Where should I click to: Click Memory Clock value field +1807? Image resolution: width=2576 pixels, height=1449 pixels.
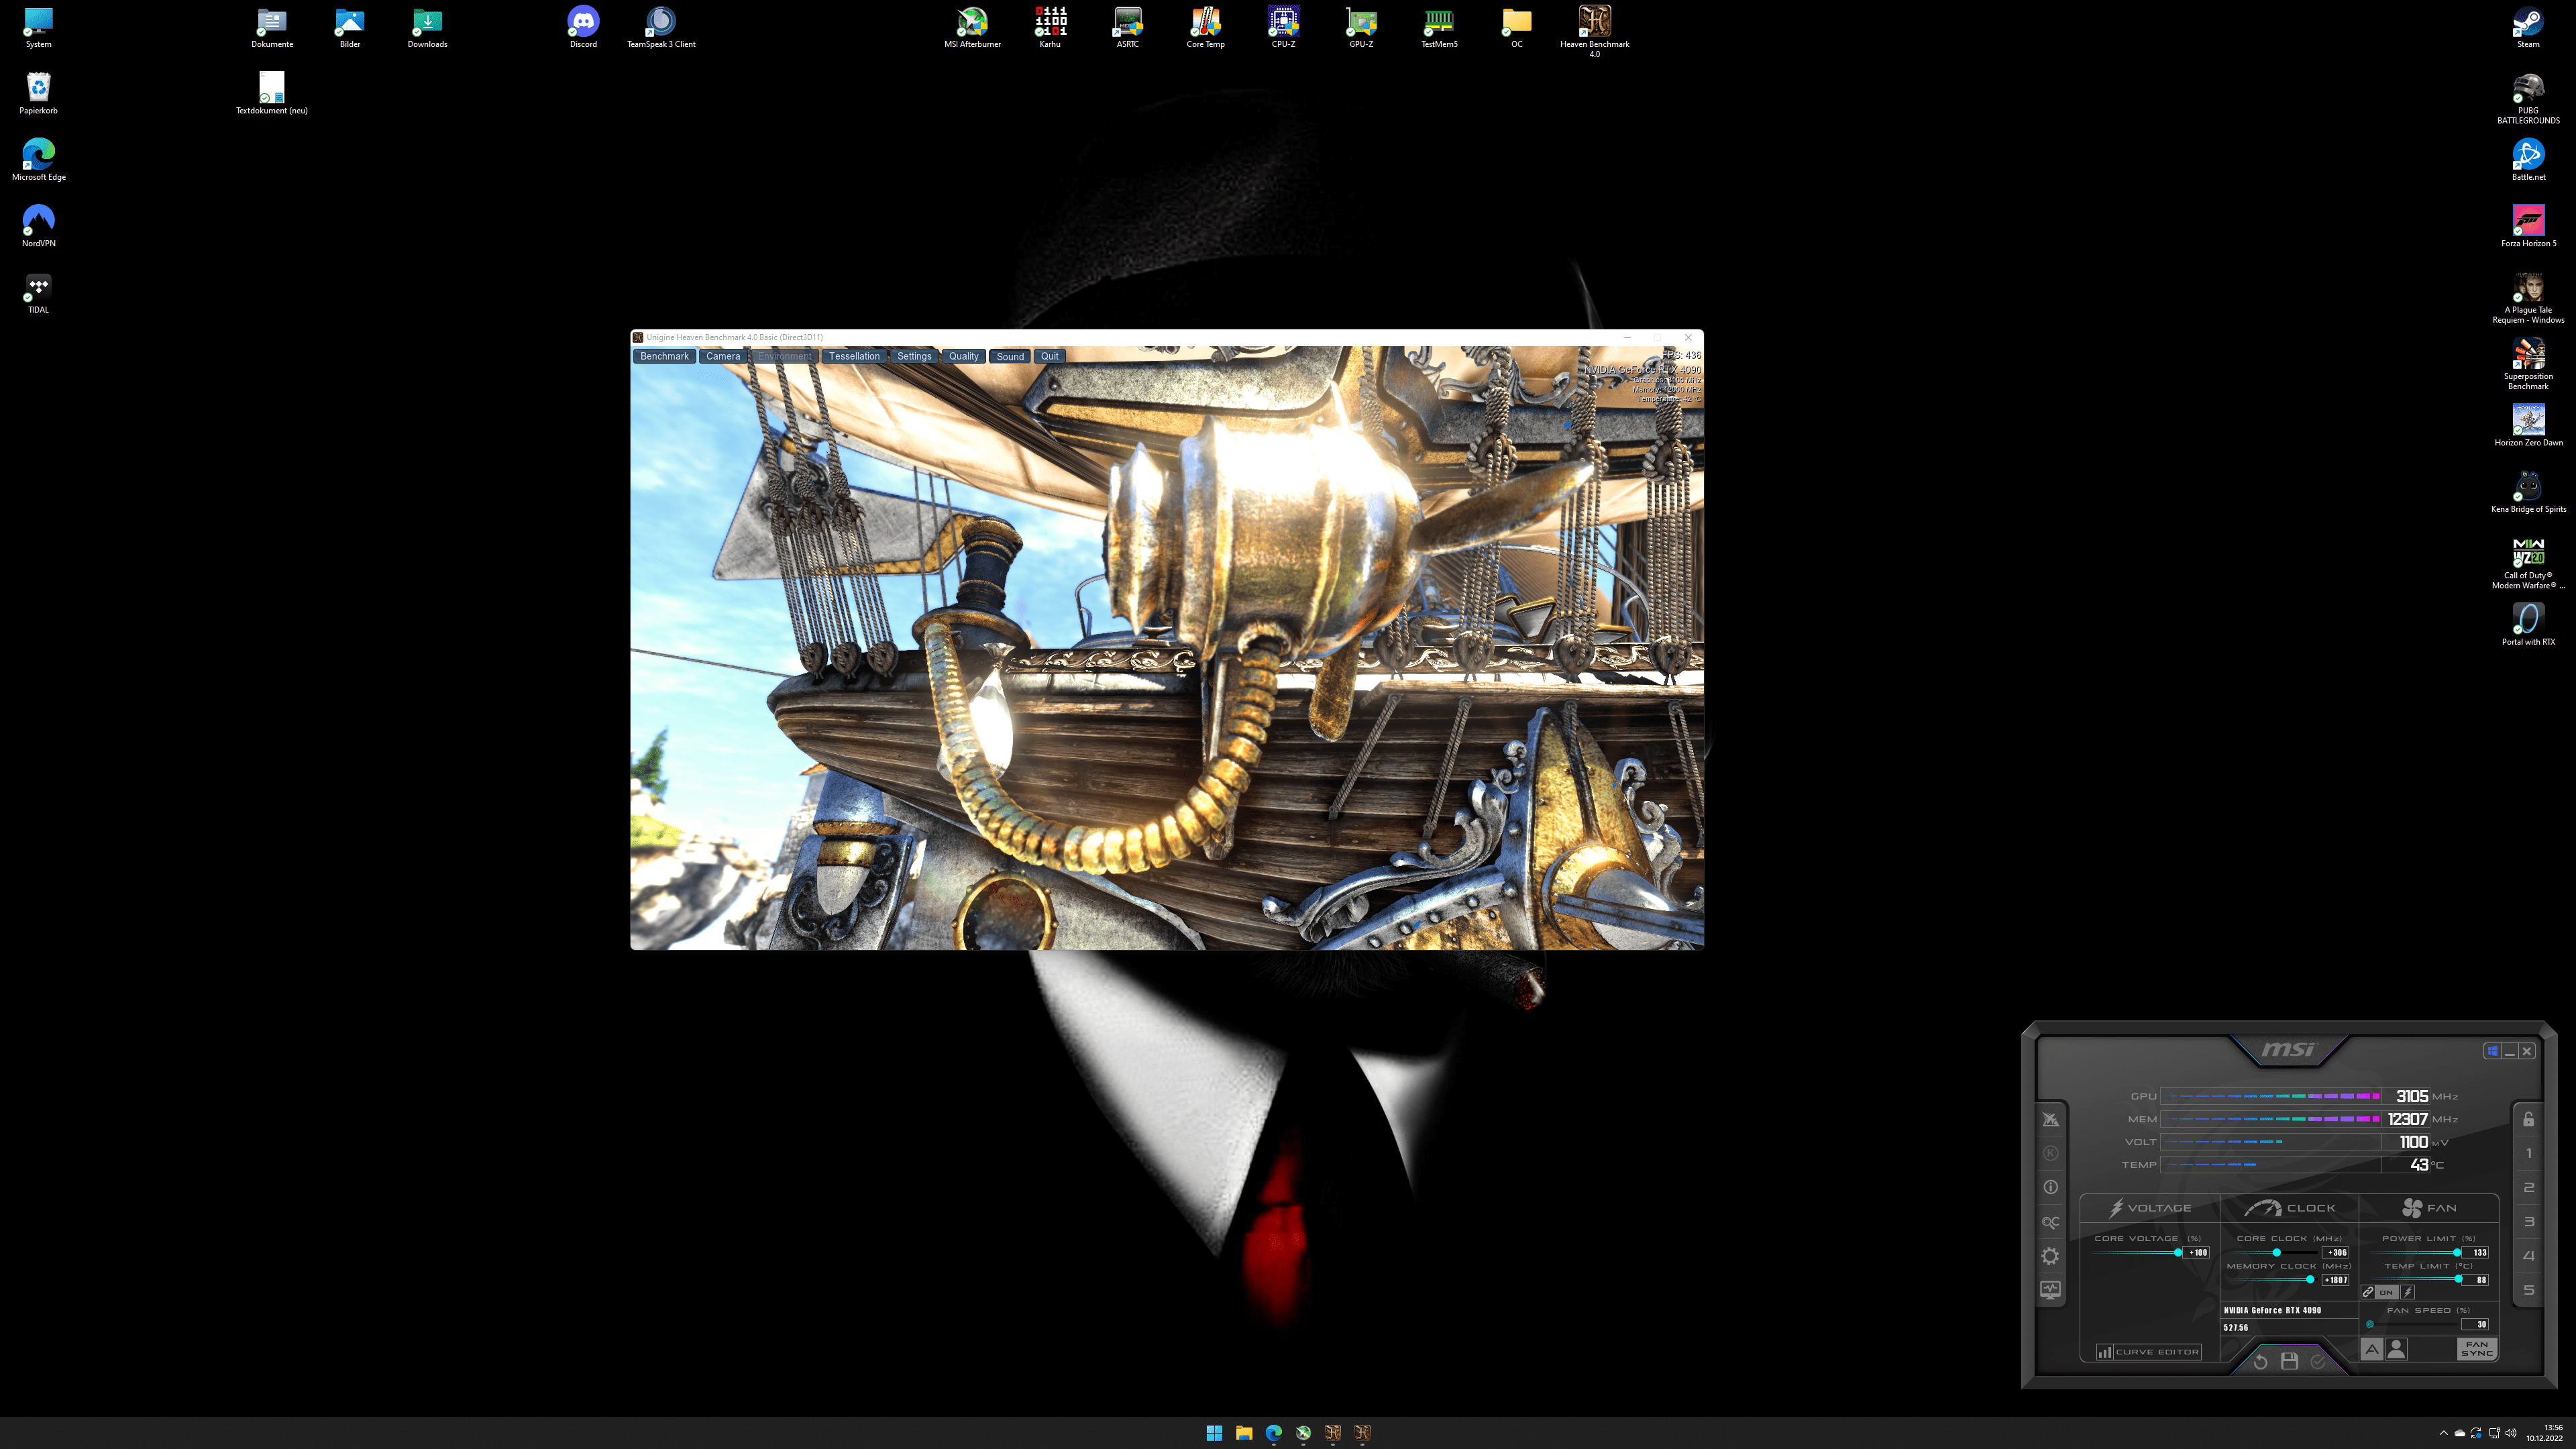tap(2335, 1280)
